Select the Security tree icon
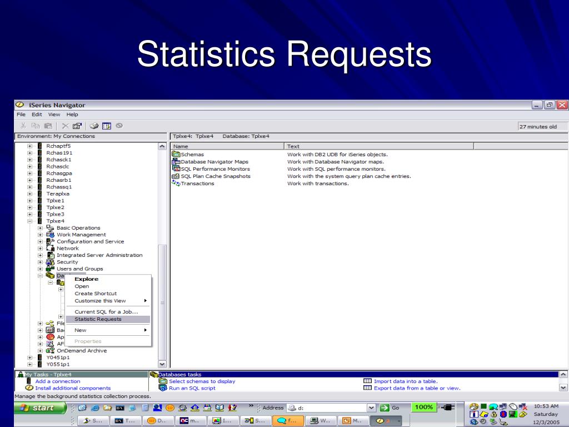Viewport: 569px width, 427px height. tap(50, 262)
